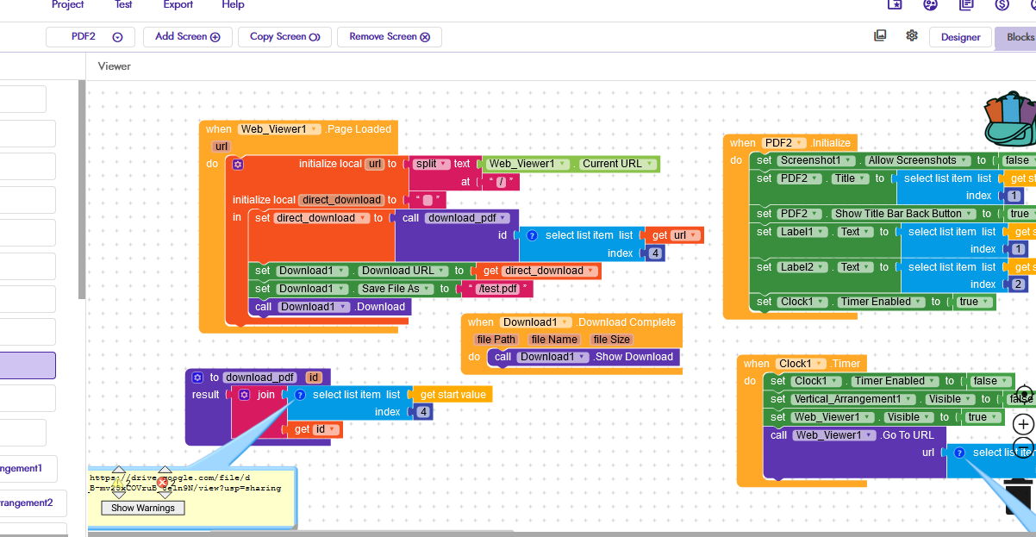Open the assets image icon beside settings gear
Screen dimensions: 1036x537
(880, 36)
